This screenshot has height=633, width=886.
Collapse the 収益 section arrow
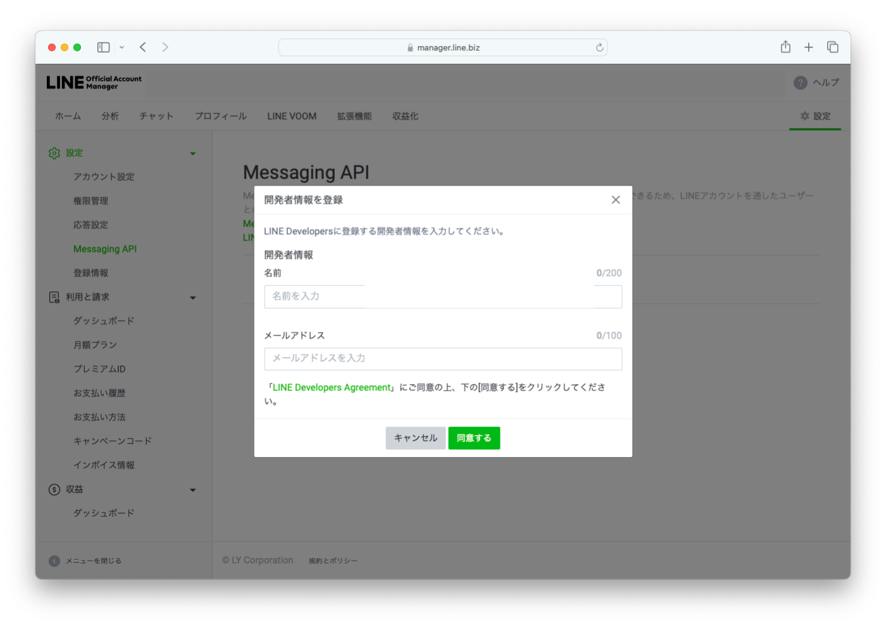[x=193, y=491]
